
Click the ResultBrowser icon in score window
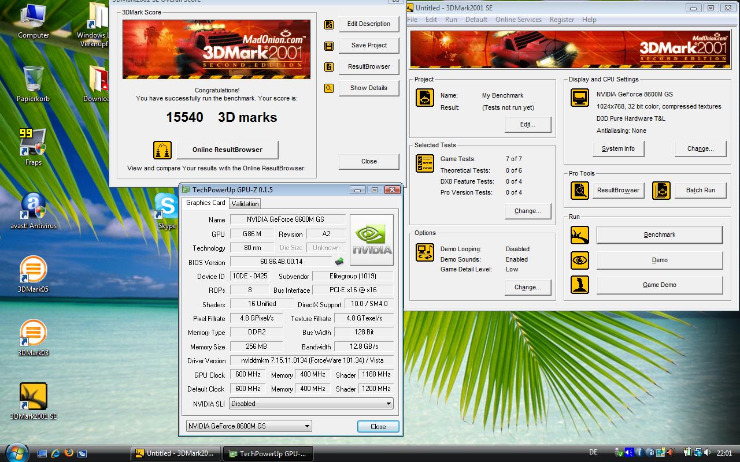click(329, 67)
